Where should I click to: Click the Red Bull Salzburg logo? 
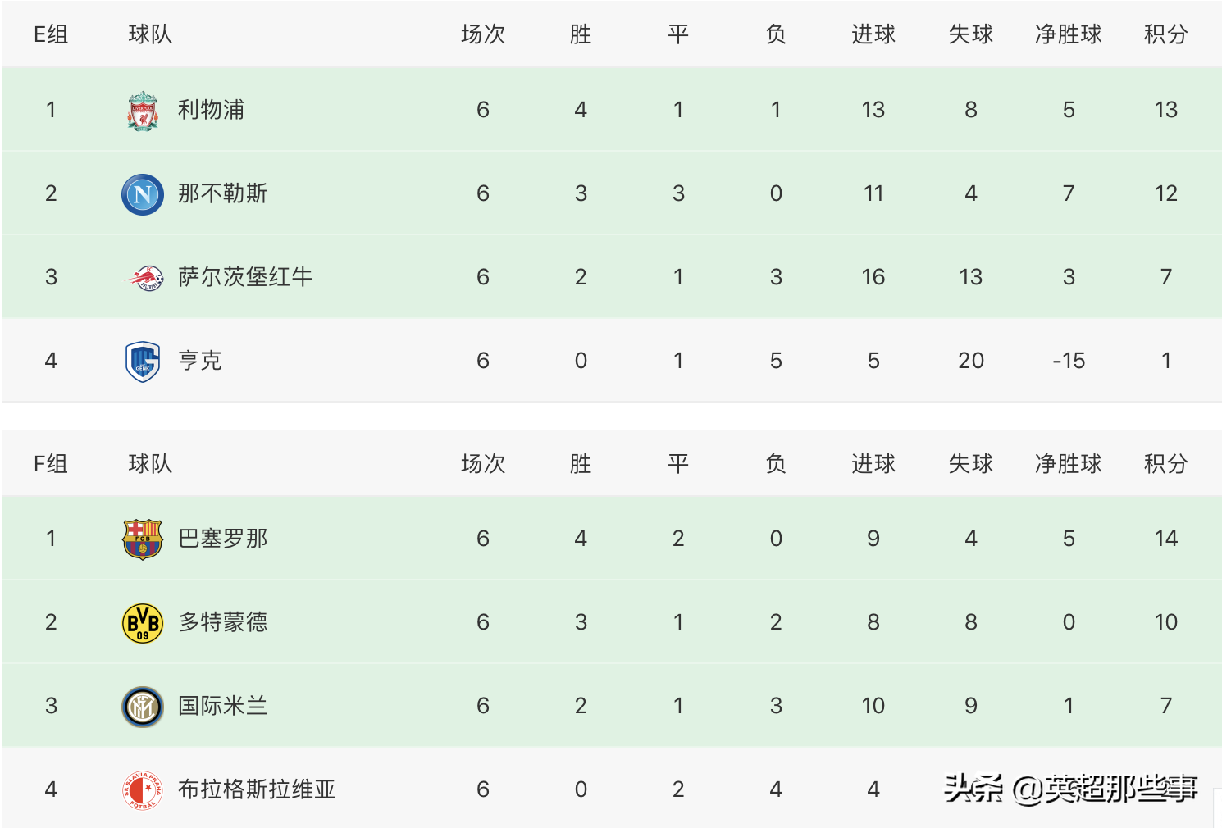pyautogui.click(x=144, y=278)
